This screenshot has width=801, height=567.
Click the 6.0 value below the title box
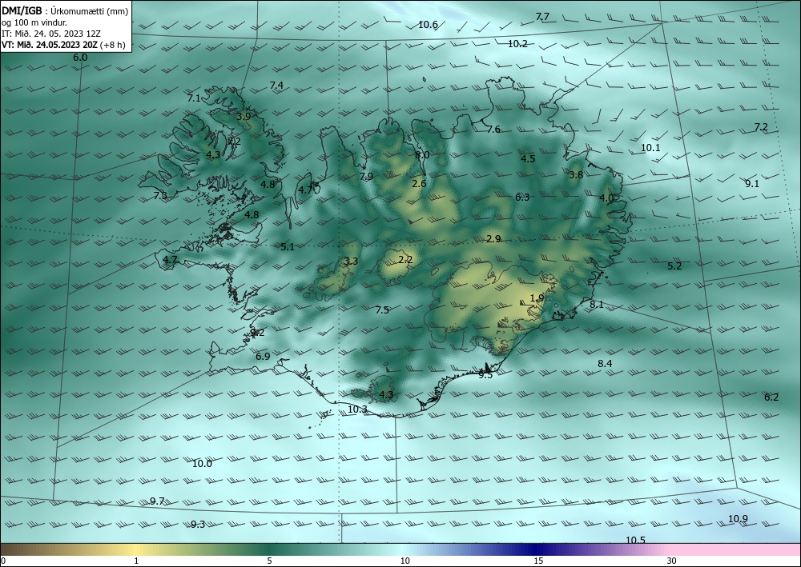[x=80, y=58]
